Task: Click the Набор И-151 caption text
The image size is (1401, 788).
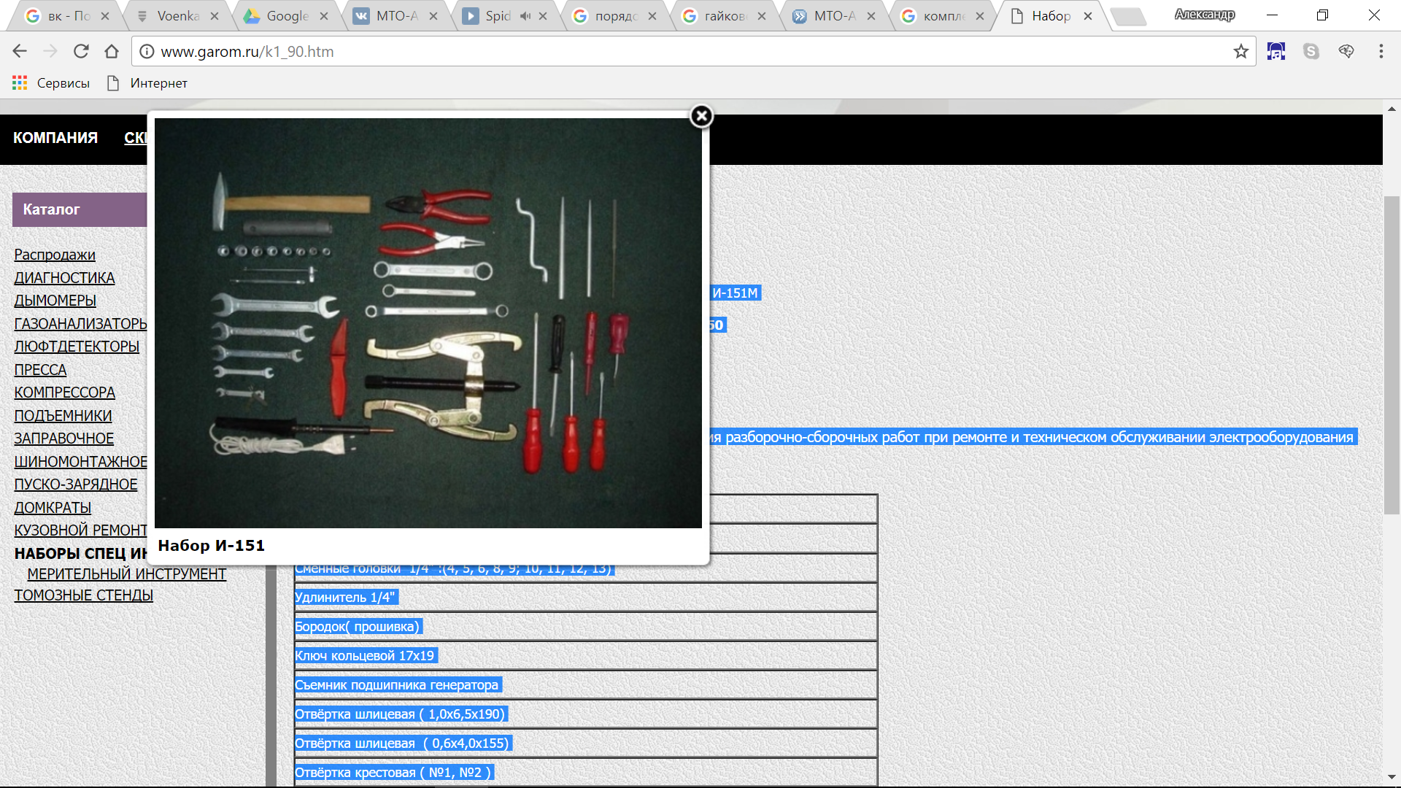Action: pyautogui.click(x=211, y=546)
